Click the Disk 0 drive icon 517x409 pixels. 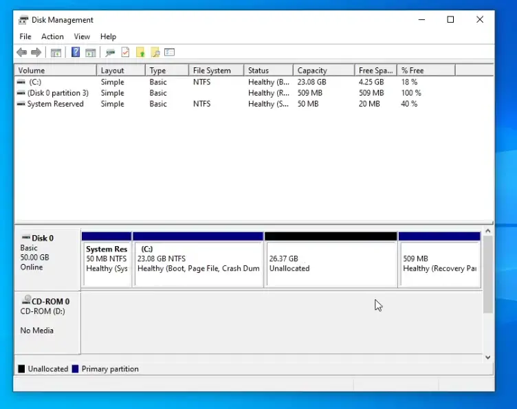(x=25, y=237)
